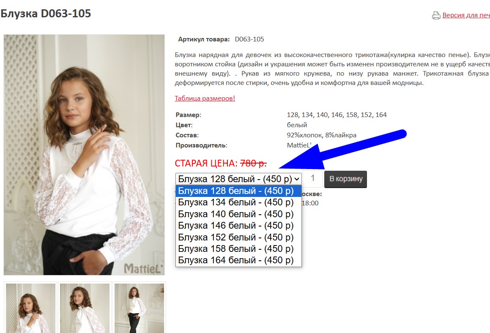Viewport: 490px width, 333px height.
Task: View the third full-length thumbnail photo
Action: [139, 308]
